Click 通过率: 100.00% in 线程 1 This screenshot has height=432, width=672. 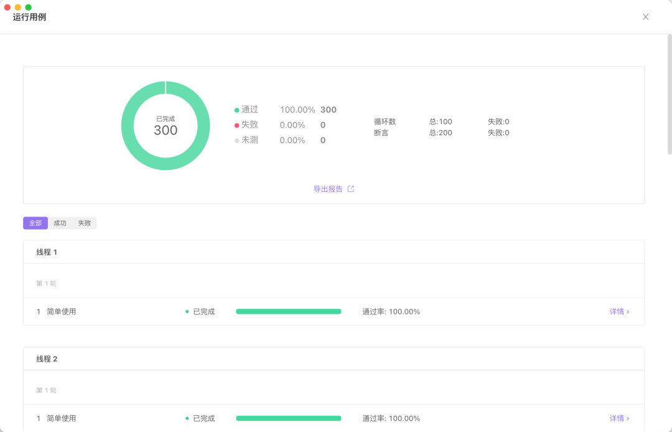[x=391, y=312]
